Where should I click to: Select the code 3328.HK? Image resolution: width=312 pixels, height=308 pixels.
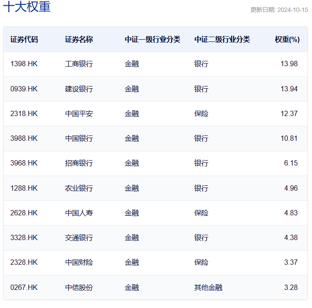click(24, 237)
